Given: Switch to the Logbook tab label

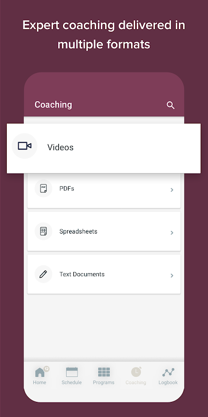Looking at the screenshot, I should pyautogui.click(x=168, y=383).
